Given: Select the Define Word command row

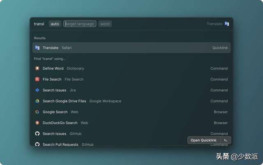Looking at the screenshot, I should click(x=131, y=68).
